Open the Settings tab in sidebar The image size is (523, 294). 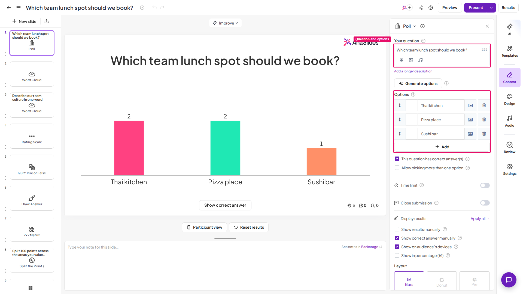coord(509,170)
